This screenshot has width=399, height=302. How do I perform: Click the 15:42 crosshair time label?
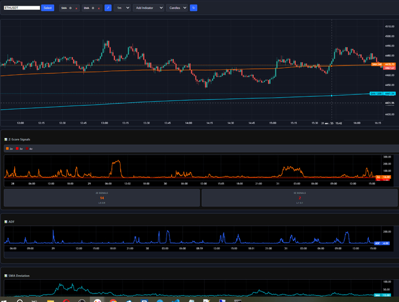click(332, 123)
